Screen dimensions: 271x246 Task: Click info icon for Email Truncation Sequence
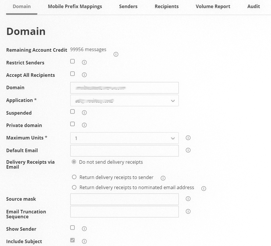(188, 211)
